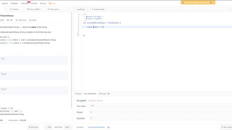This screenshot has height=130, width=232.
Task: Click Add to List heart icon
Action: click(x=21, y=20)
